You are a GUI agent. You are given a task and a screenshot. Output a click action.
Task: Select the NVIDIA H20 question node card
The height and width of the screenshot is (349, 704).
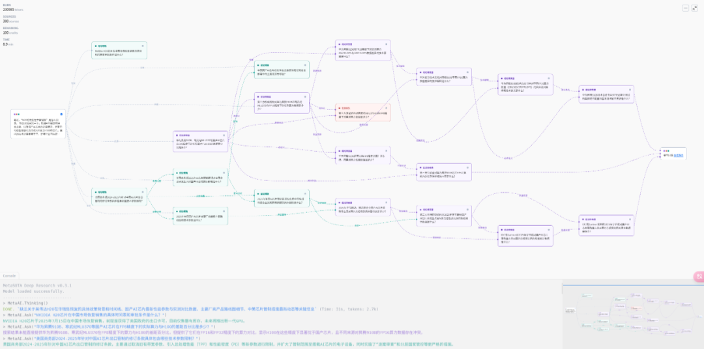[x=119, y=50]
